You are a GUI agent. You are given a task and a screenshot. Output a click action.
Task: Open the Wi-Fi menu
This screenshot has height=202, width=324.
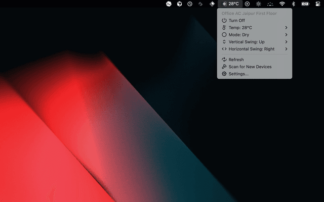pos(282,4)
